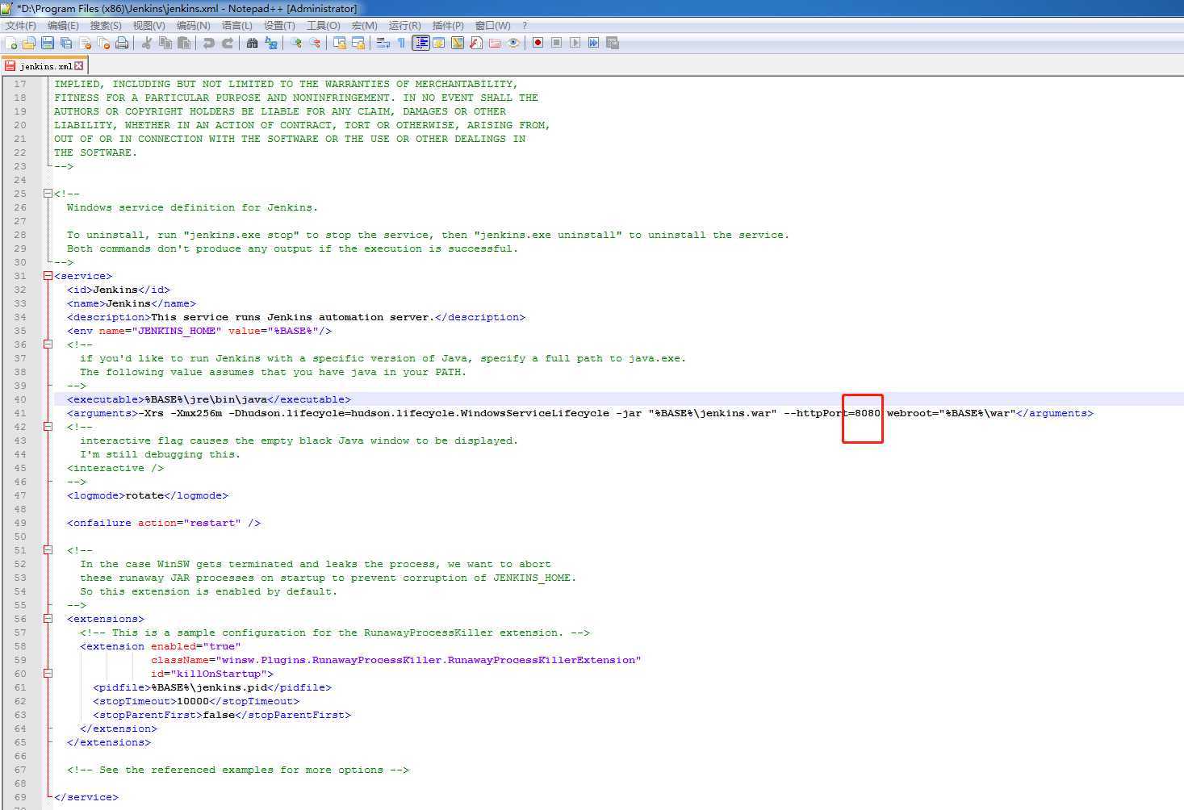Click the Replace toolbar icon
1184x810 pixels.
click(270, 43)
